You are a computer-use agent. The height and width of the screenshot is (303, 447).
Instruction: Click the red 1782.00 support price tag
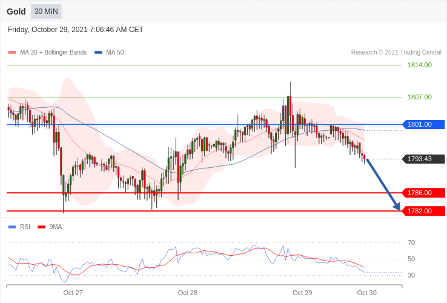423,211
